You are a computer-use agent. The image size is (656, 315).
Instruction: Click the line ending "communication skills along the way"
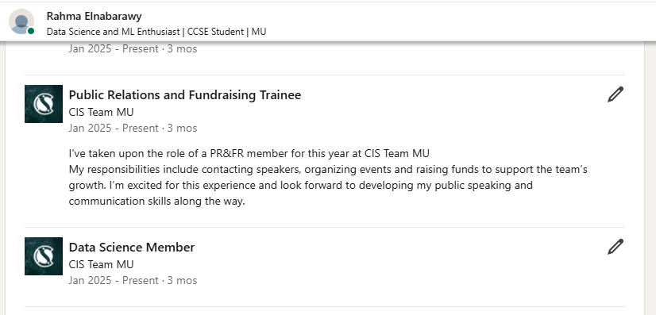point(156,202)
